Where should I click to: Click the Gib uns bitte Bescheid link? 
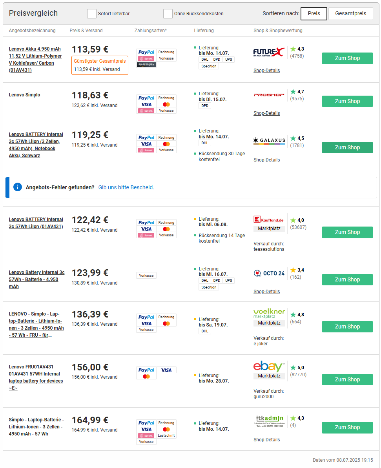coord(126,187)
